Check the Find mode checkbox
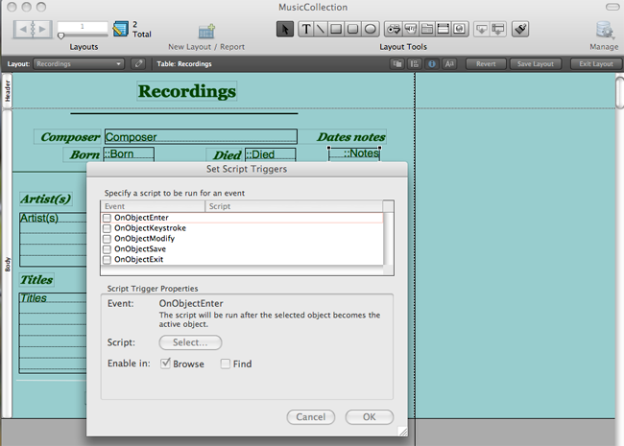Viewport: 624px width, 446px height. point(226,364)
